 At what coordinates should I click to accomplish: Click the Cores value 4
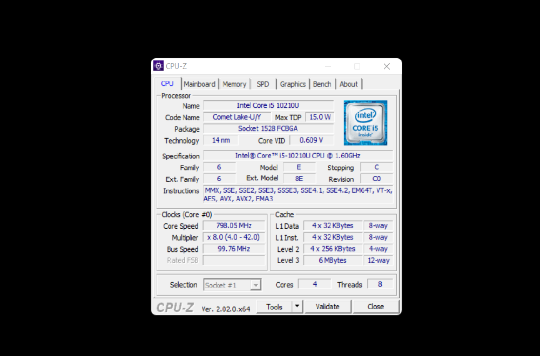314,284
